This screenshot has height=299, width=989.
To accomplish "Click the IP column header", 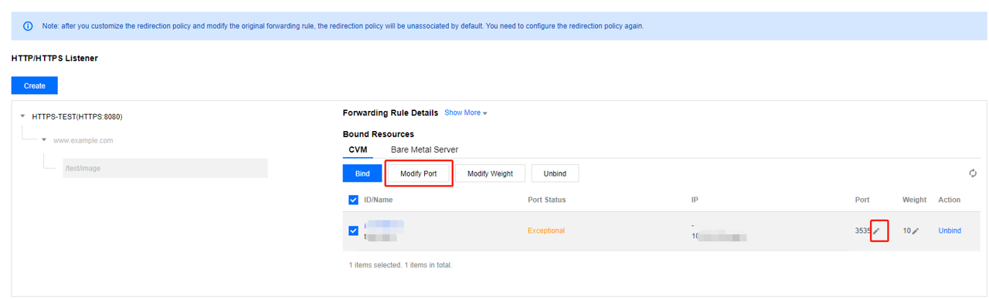I will tap(695, 200).
